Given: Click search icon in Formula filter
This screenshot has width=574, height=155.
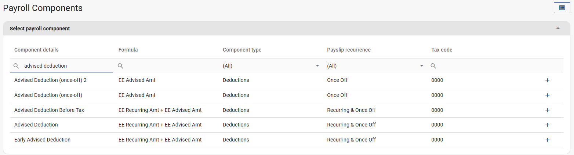Looking at the screenshot, I should (x=120, y=66).
